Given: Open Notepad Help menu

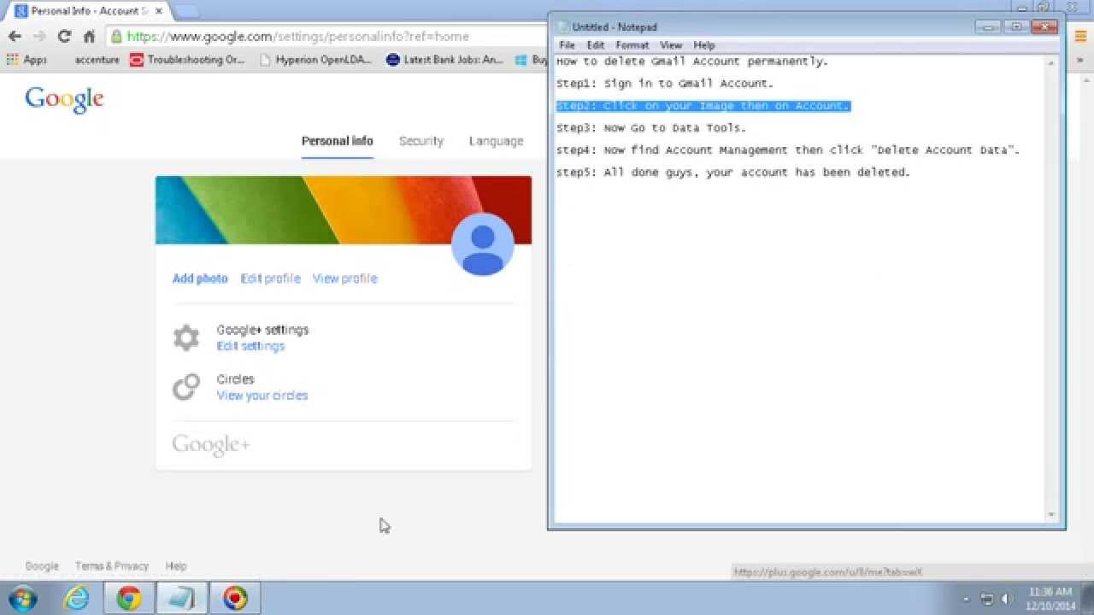Looking at the screenshot, I should point(704,45).
